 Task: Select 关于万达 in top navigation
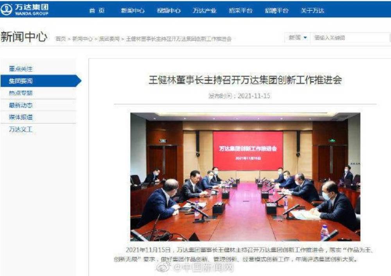coord(312,11)
